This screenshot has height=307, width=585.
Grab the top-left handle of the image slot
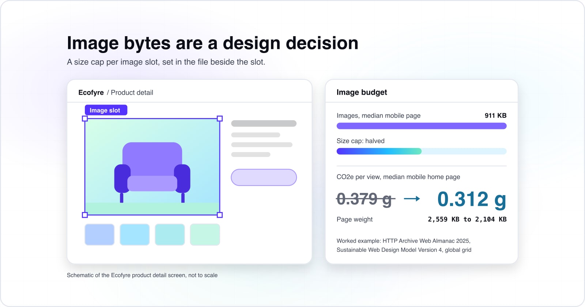[x=85, y=118]
